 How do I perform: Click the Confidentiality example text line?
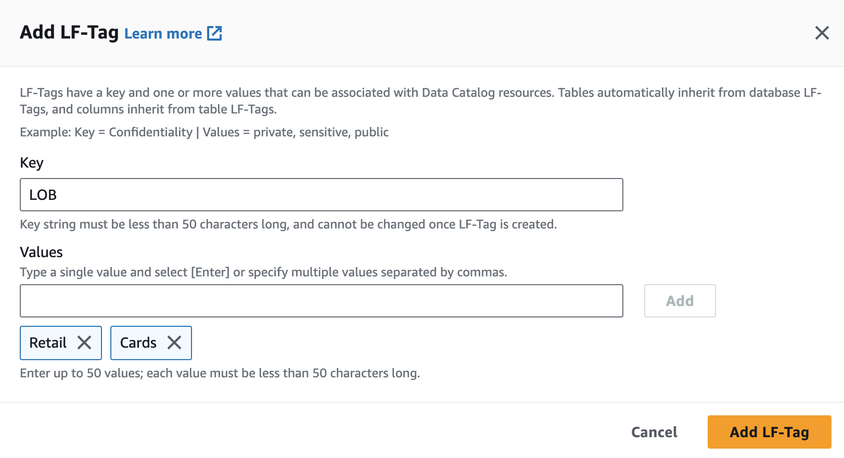[204, 132]
